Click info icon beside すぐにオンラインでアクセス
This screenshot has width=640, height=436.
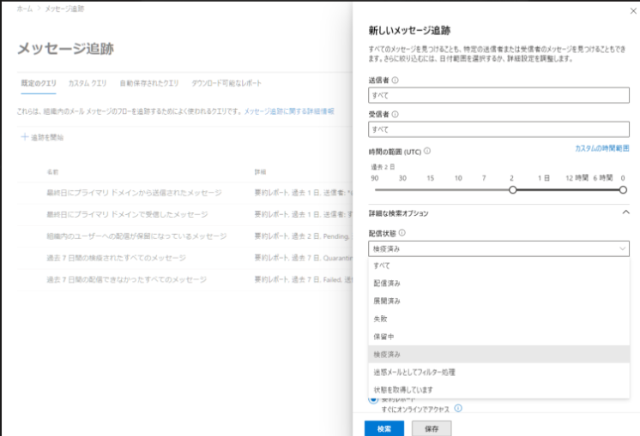point(458,409)
